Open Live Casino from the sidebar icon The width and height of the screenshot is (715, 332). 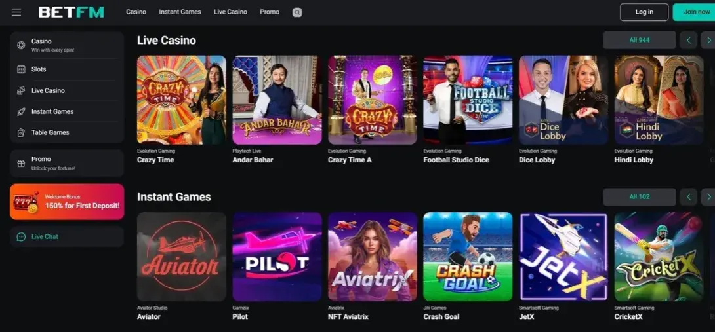(x=21, y=90)
